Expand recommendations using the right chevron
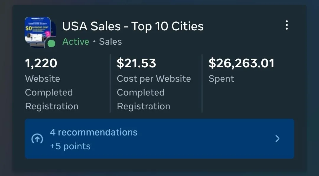Screen dimensions: 319x176 click(x=277, y=139)
